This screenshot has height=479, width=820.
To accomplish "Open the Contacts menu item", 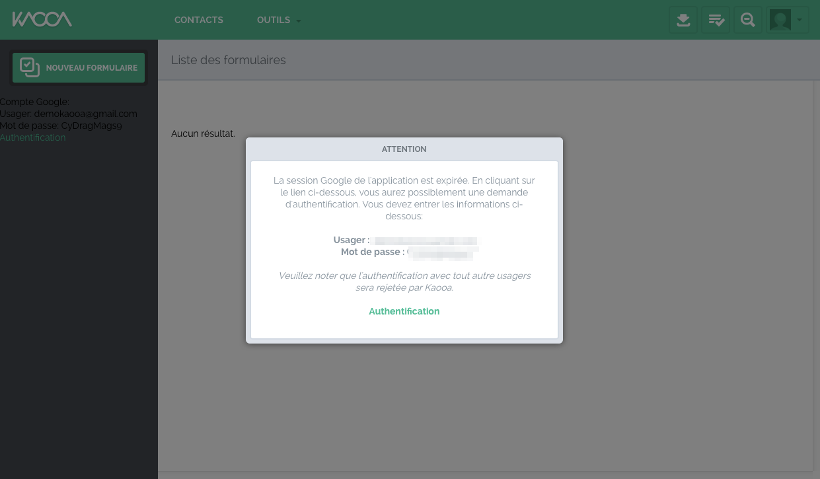I will [x=199, y=20].
